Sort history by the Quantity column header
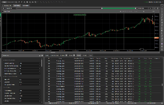 (x=98, y=59)
